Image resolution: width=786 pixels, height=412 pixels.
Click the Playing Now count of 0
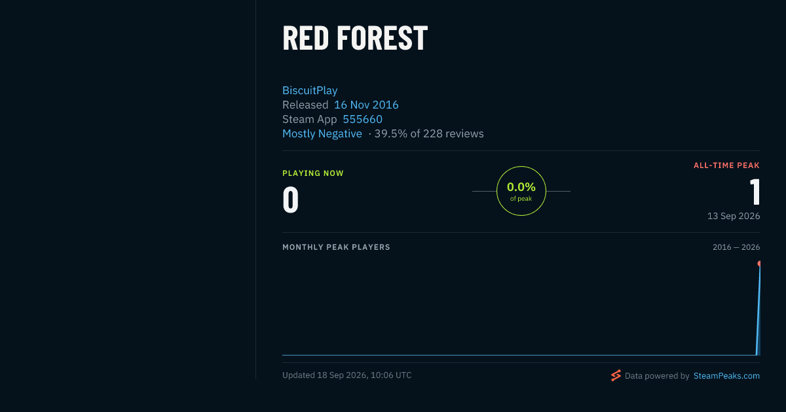290,200
